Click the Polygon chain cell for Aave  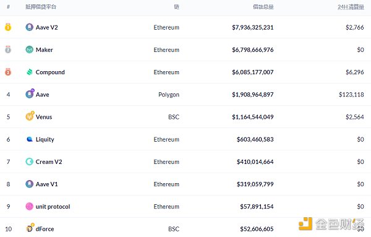pyautogui.click(x=169, y=95)
